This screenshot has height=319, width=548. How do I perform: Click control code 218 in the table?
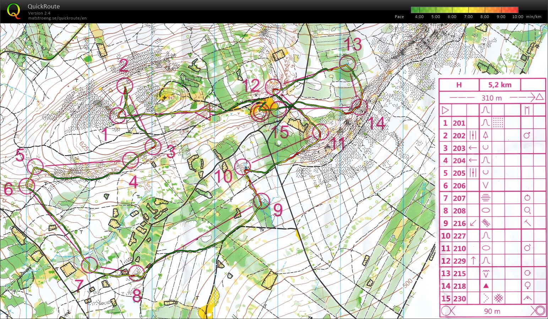point(459,286)
